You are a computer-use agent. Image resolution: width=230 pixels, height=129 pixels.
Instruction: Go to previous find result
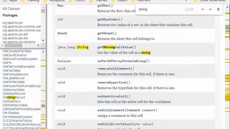(x=203, y=9)
